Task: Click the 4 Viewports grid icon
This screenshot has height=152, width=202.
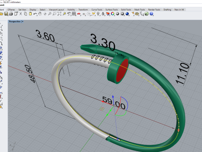Action: click(74, 14)
